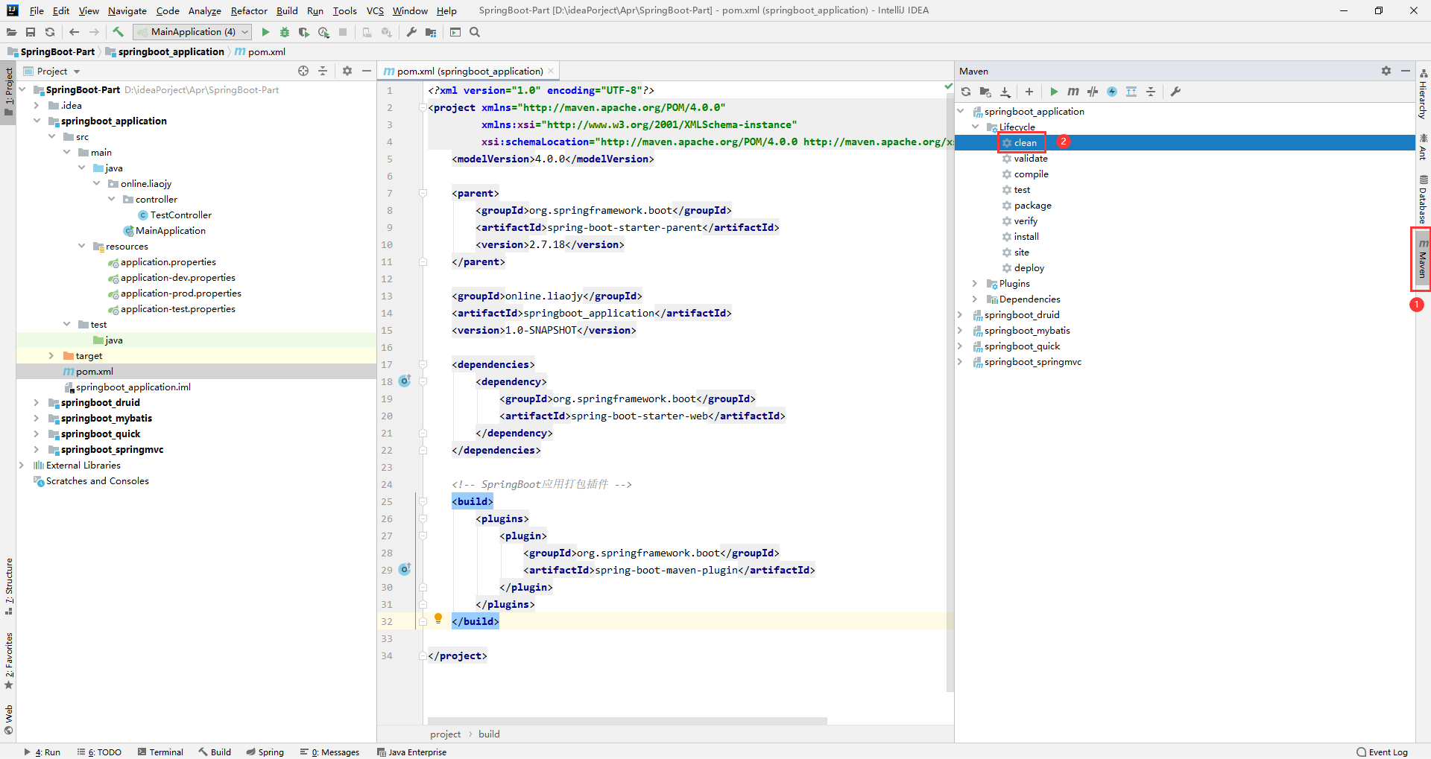
Task: Toggle the Database side tool window tab
Action: [x=1423, y=200]
